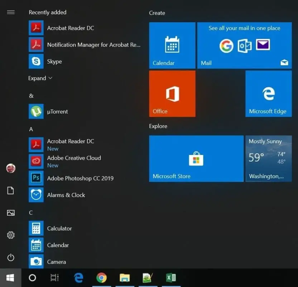Click the 'Explore' tile group title
This screenshot has height=287, width=298.
point(158,126)
